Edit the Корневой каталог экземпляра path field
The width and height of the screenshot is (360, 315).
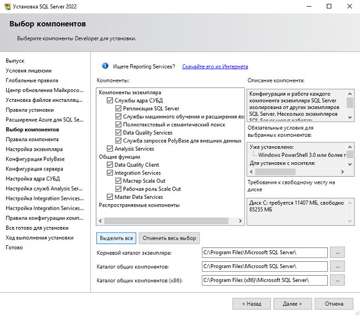[x=265, y=252]
